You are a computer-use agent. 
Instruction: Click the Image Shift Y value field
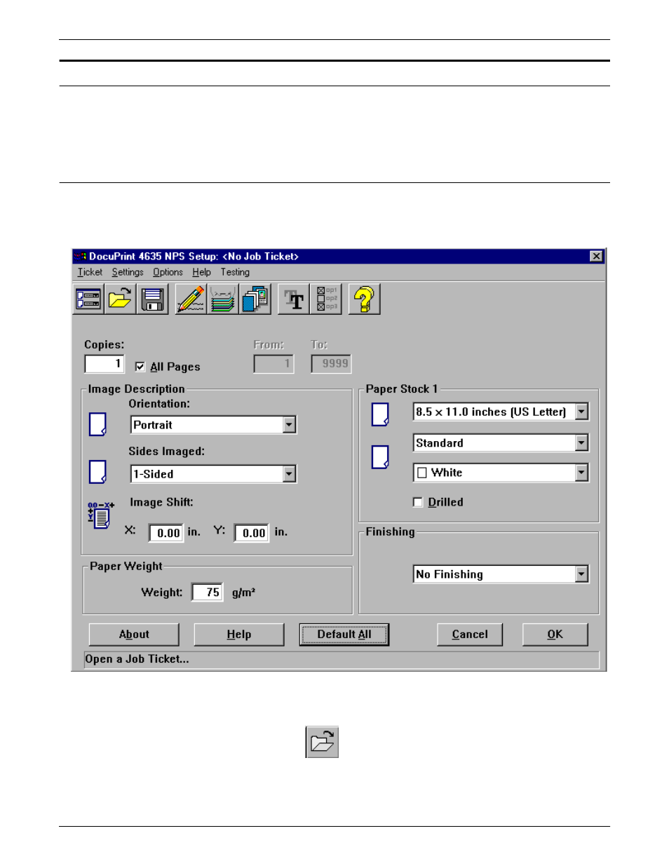coord(252,533)
